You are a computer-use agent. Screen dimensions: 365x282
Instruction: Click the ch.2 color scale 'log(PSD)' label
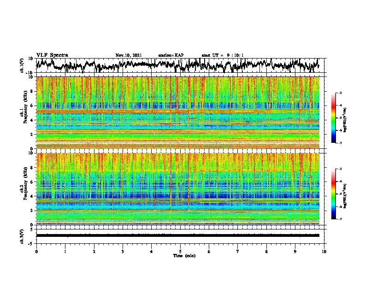click(345, 196)
